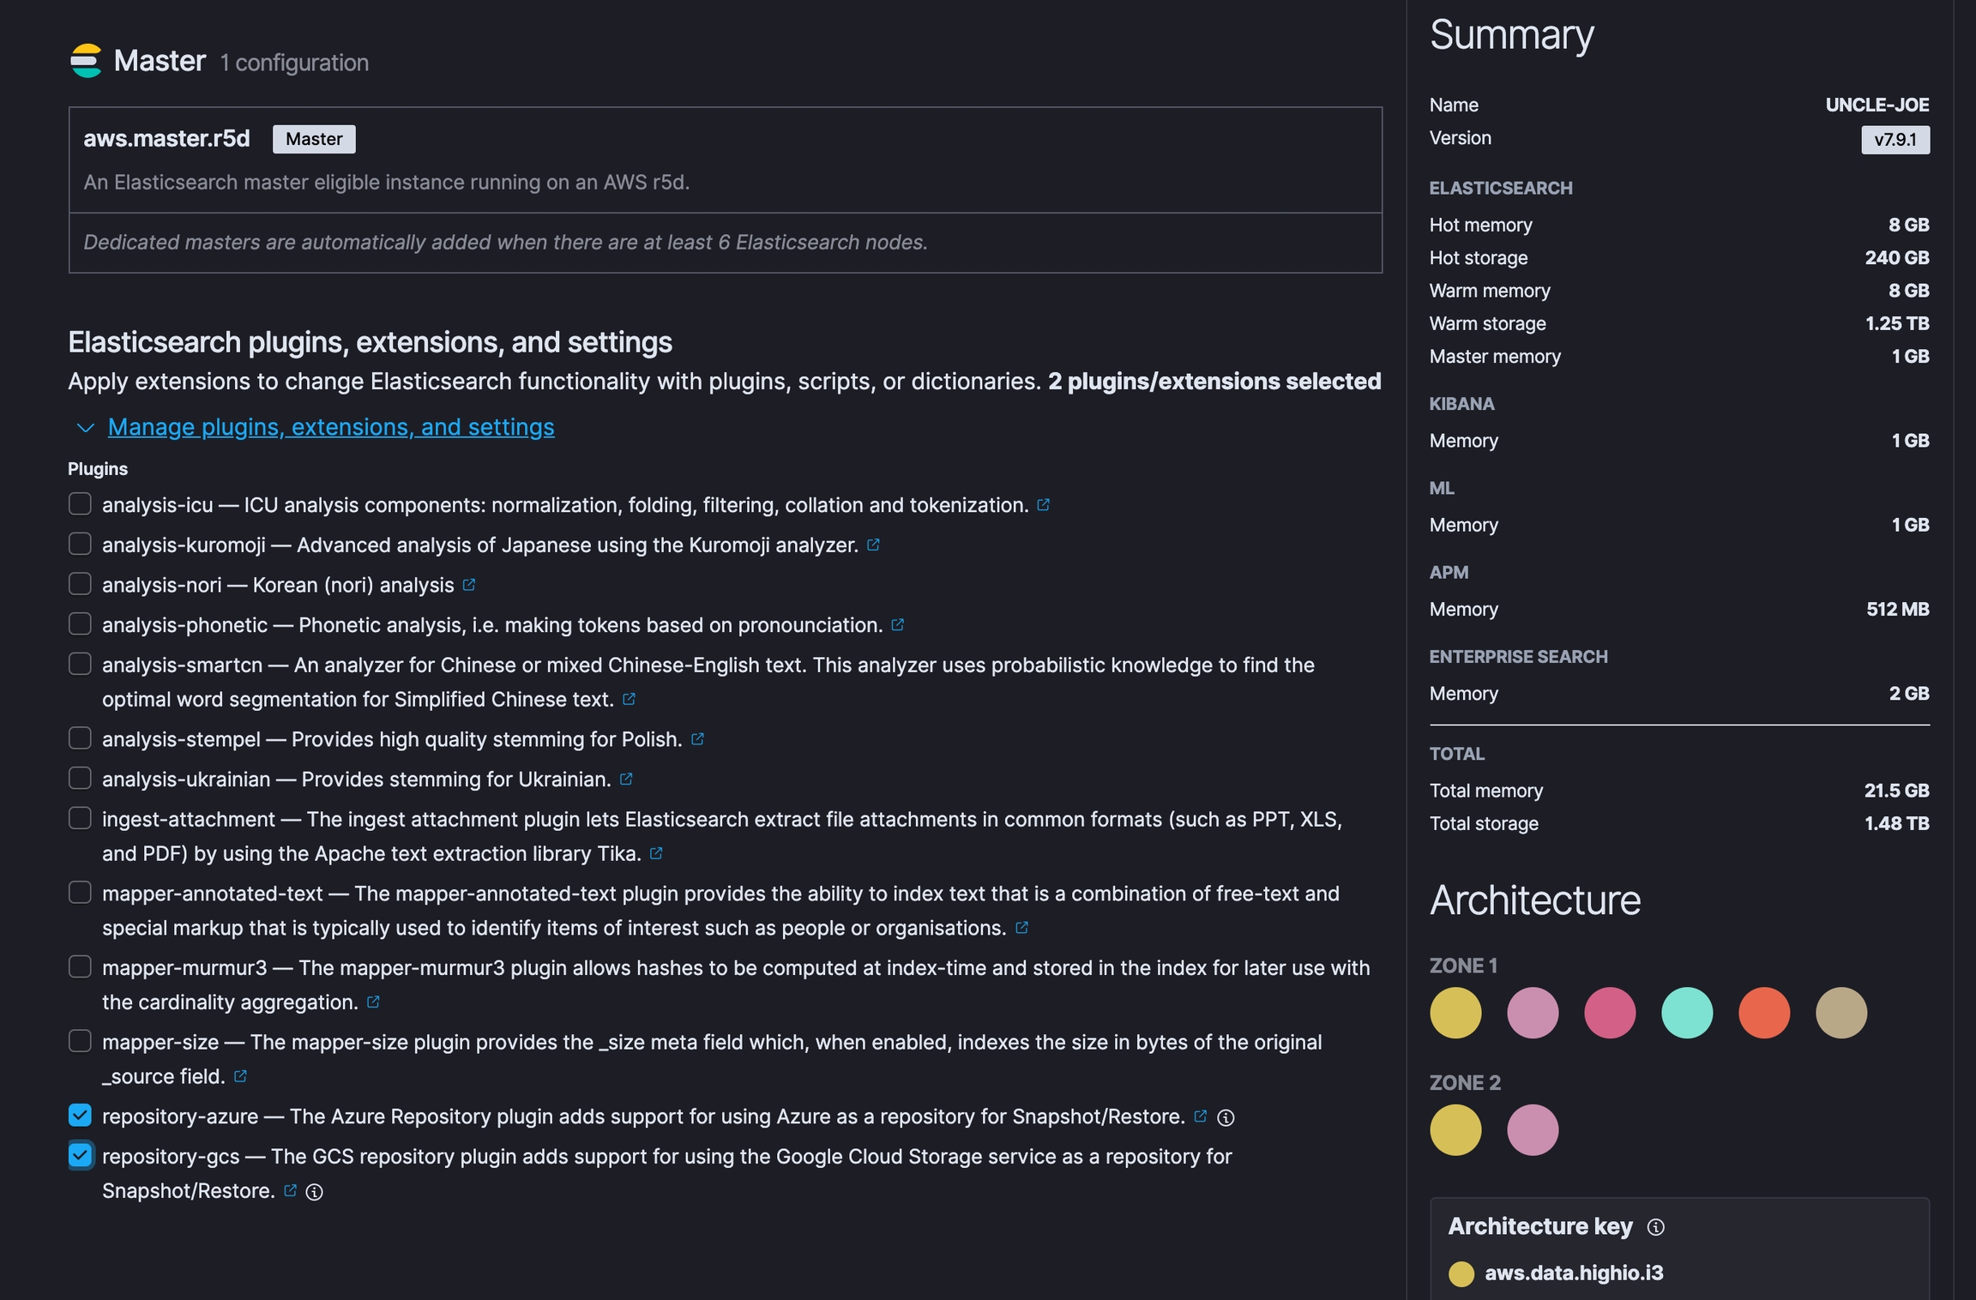The width and height of the screenshot is (1976, 1300).
Task: Click the Architecture key info icon
Action: [1656, 1227]
